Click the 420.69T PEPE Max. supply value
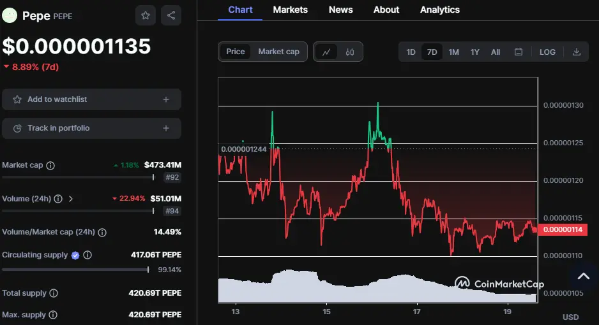Image resolution: width=599 pixels, height=325 pixels. (x=155, y=315)
